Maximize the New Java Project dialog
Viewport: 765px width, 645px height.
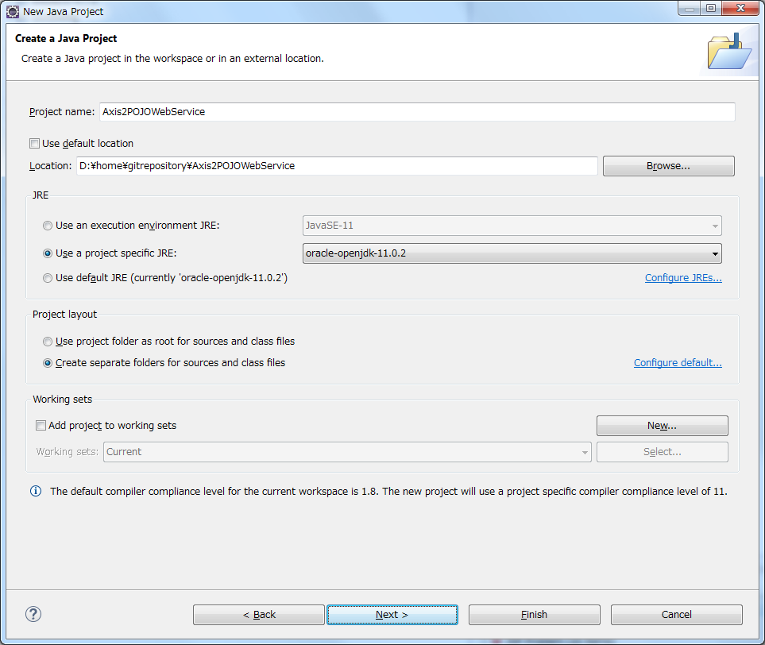point(711,8)
